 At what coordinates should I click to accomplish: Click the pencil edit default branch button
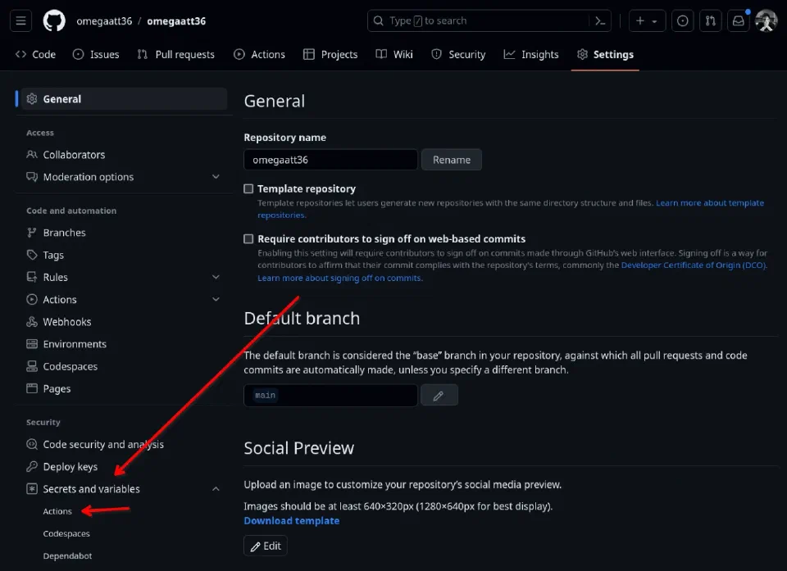coord(439,396)
